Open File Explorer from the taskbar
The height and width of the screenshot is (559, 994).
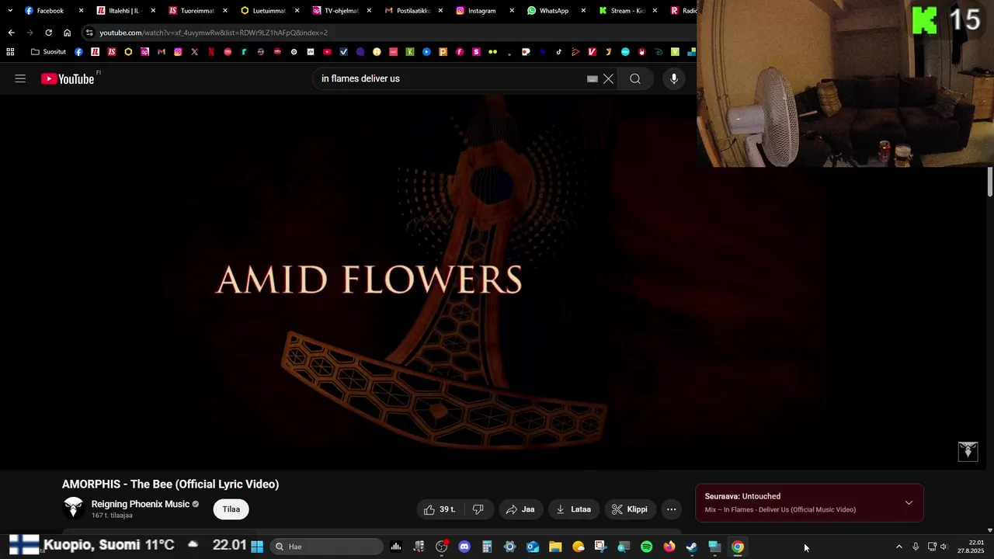[555, 547]
